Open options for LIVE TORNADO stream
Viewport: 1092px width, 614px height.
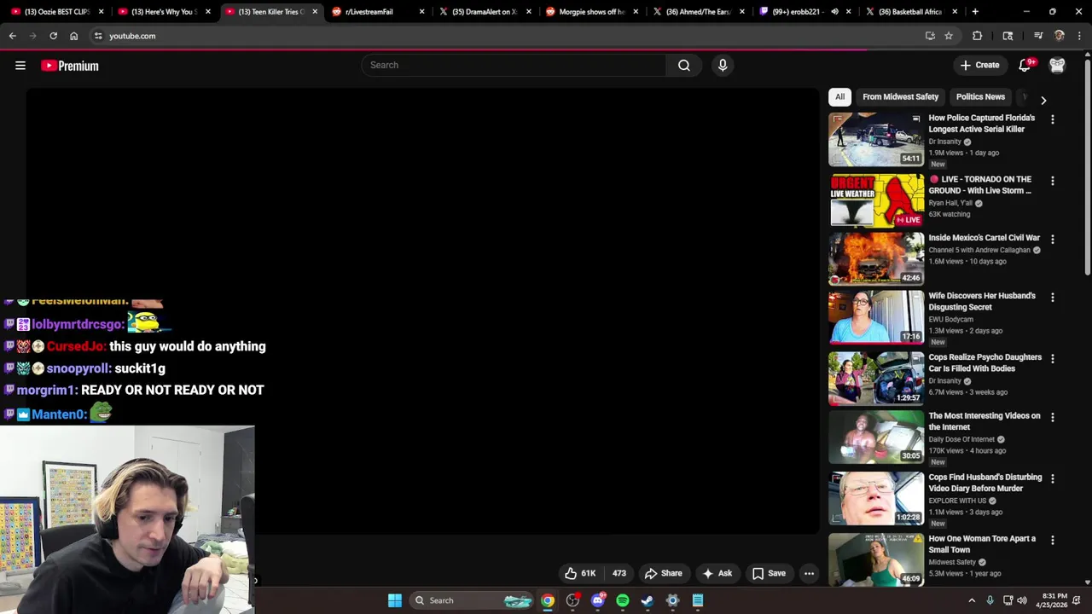pyautogui.click(x=1052, y=181)
